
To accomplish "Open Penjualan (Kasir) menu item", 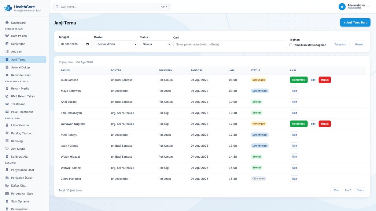I will click(26, 178).
